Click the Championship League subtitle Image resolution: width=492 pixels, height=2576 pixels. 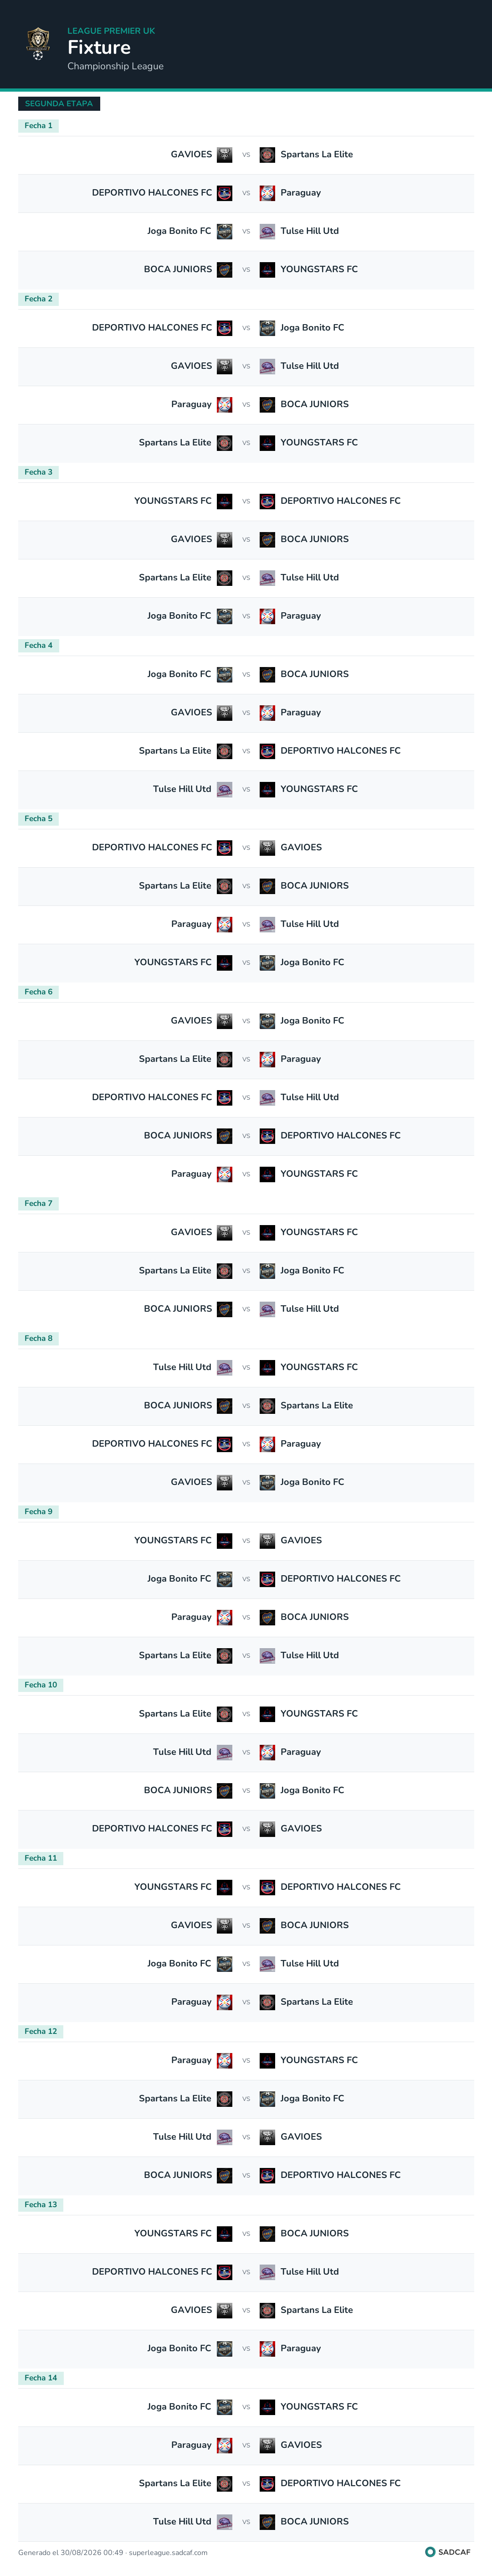click(115, 67)
